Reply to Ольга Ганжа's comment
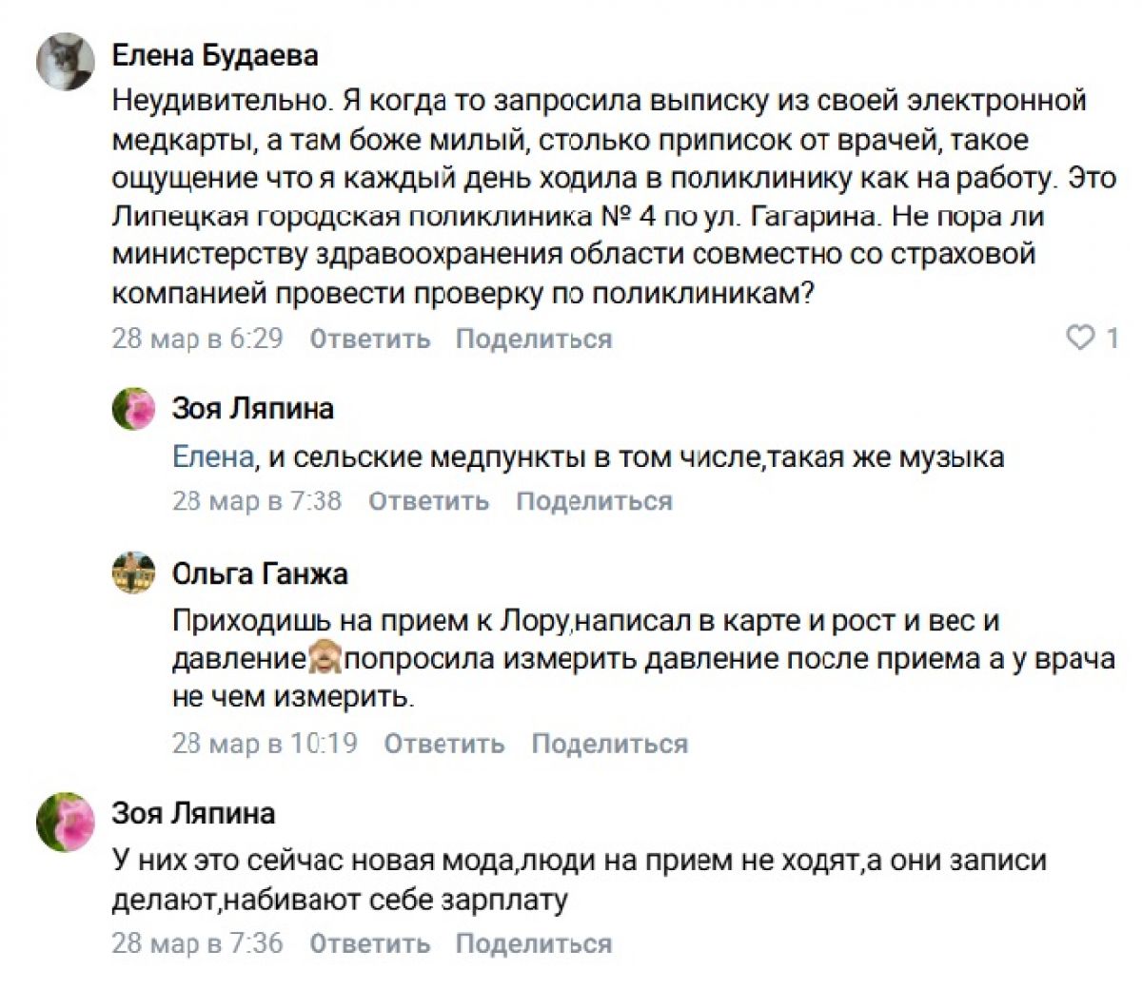This screenshot has width=1142, height=989. pyautogui.click(x=444, y=744)
